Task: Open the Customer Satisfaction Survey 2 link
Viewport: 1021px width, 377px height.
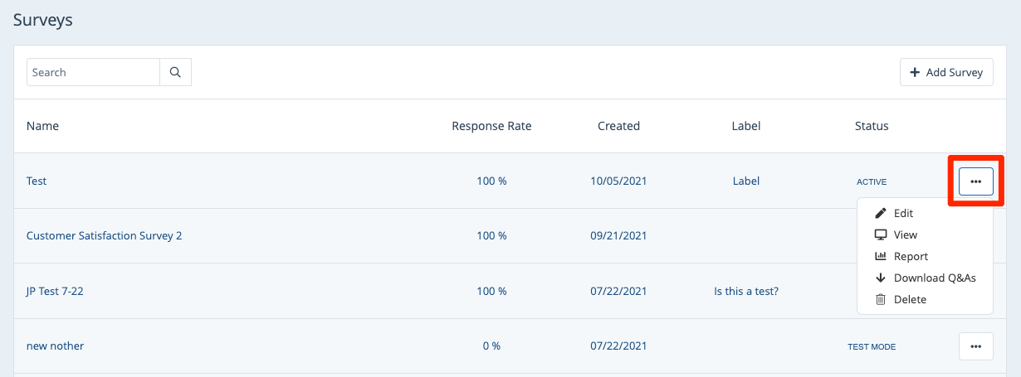Action: tap(104, 235)
